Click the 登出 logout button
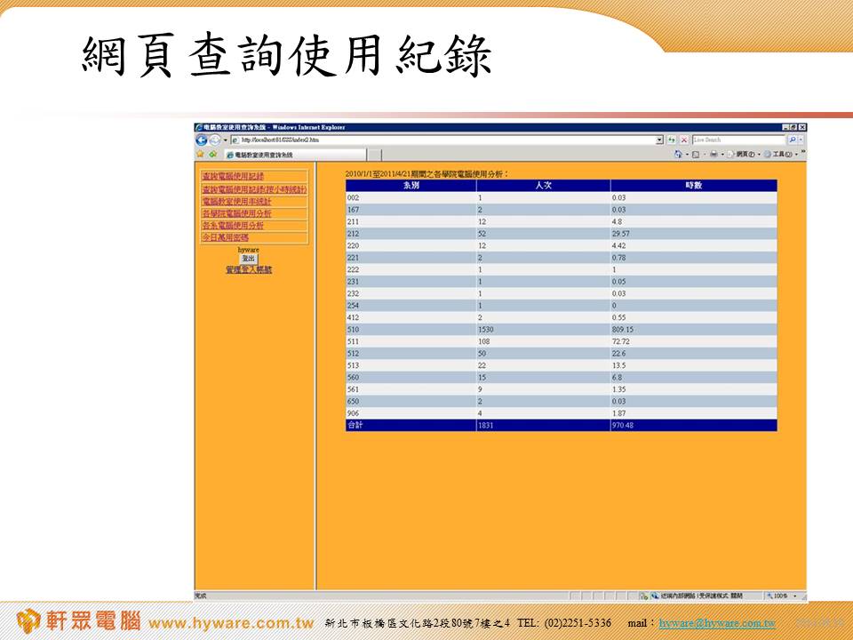Image resolution: width=853 pixels, height=640 pixels. coord(248,259)
